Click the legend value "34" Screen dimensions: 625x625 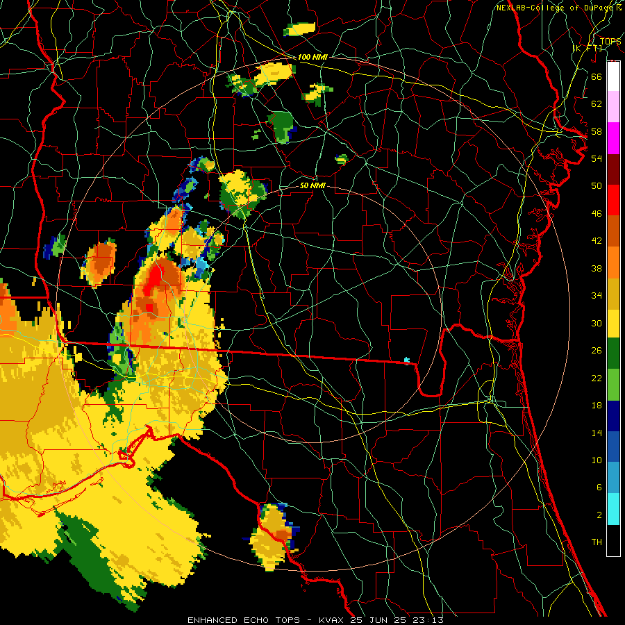[597, 296]
